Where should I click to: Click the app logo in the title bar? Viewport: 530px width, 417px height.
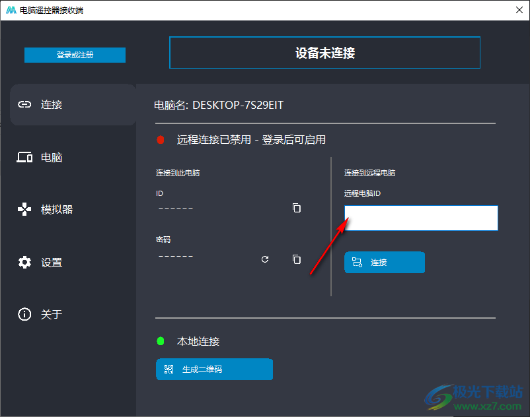[9, 10]
